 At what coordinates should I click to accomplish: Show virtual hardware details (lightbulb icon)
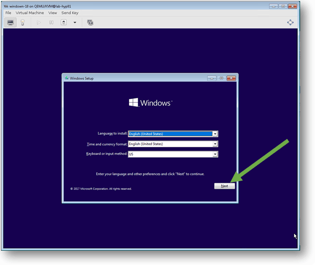23,23
